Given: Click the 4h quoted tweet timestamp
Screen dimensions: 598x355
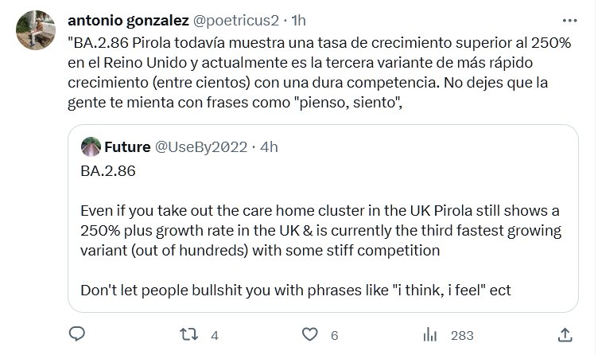Looking at the screenshot, I should tap(270, 148).
